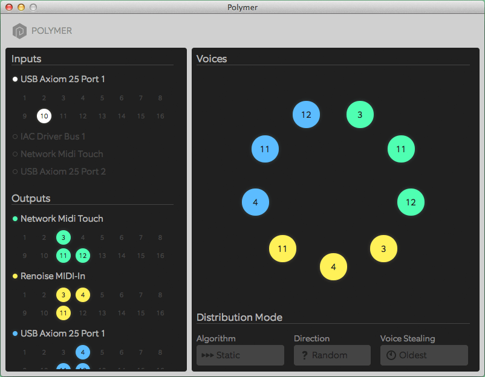Click the Outputs section heading

coord(31,198)
